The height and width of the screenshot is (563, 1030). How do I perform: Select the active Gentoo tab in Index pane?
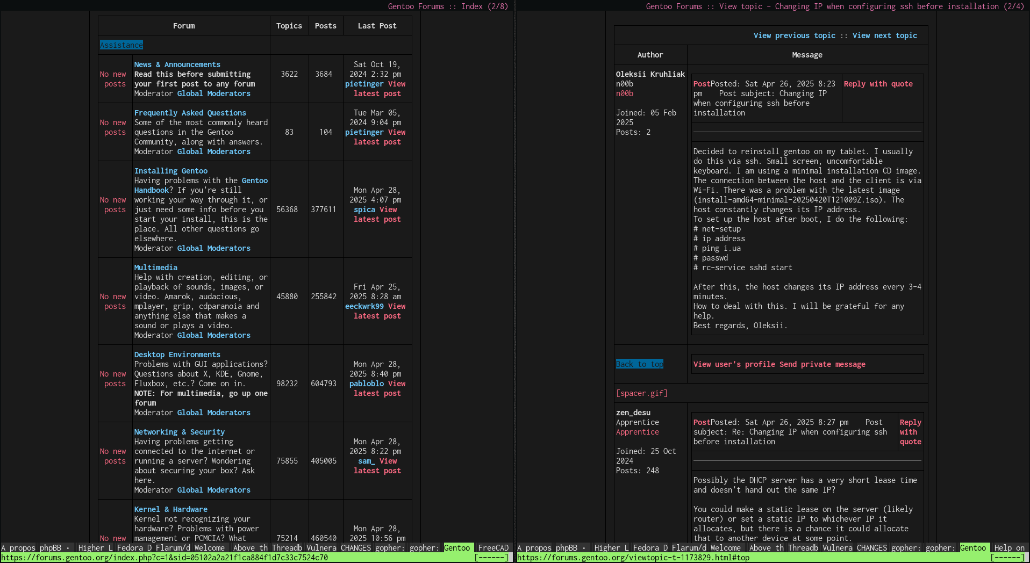coord(456,548)
